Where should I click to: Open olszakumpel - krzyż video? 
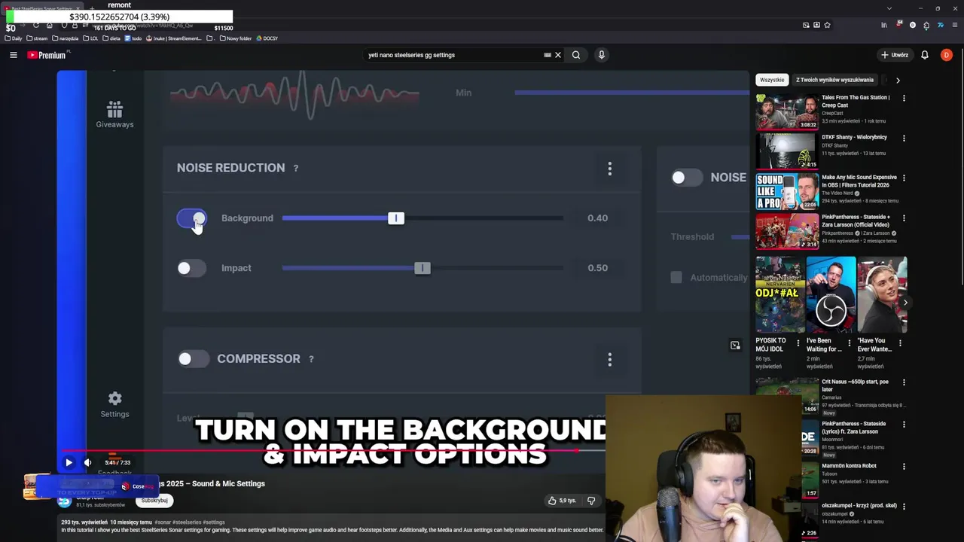pos(859,505)
